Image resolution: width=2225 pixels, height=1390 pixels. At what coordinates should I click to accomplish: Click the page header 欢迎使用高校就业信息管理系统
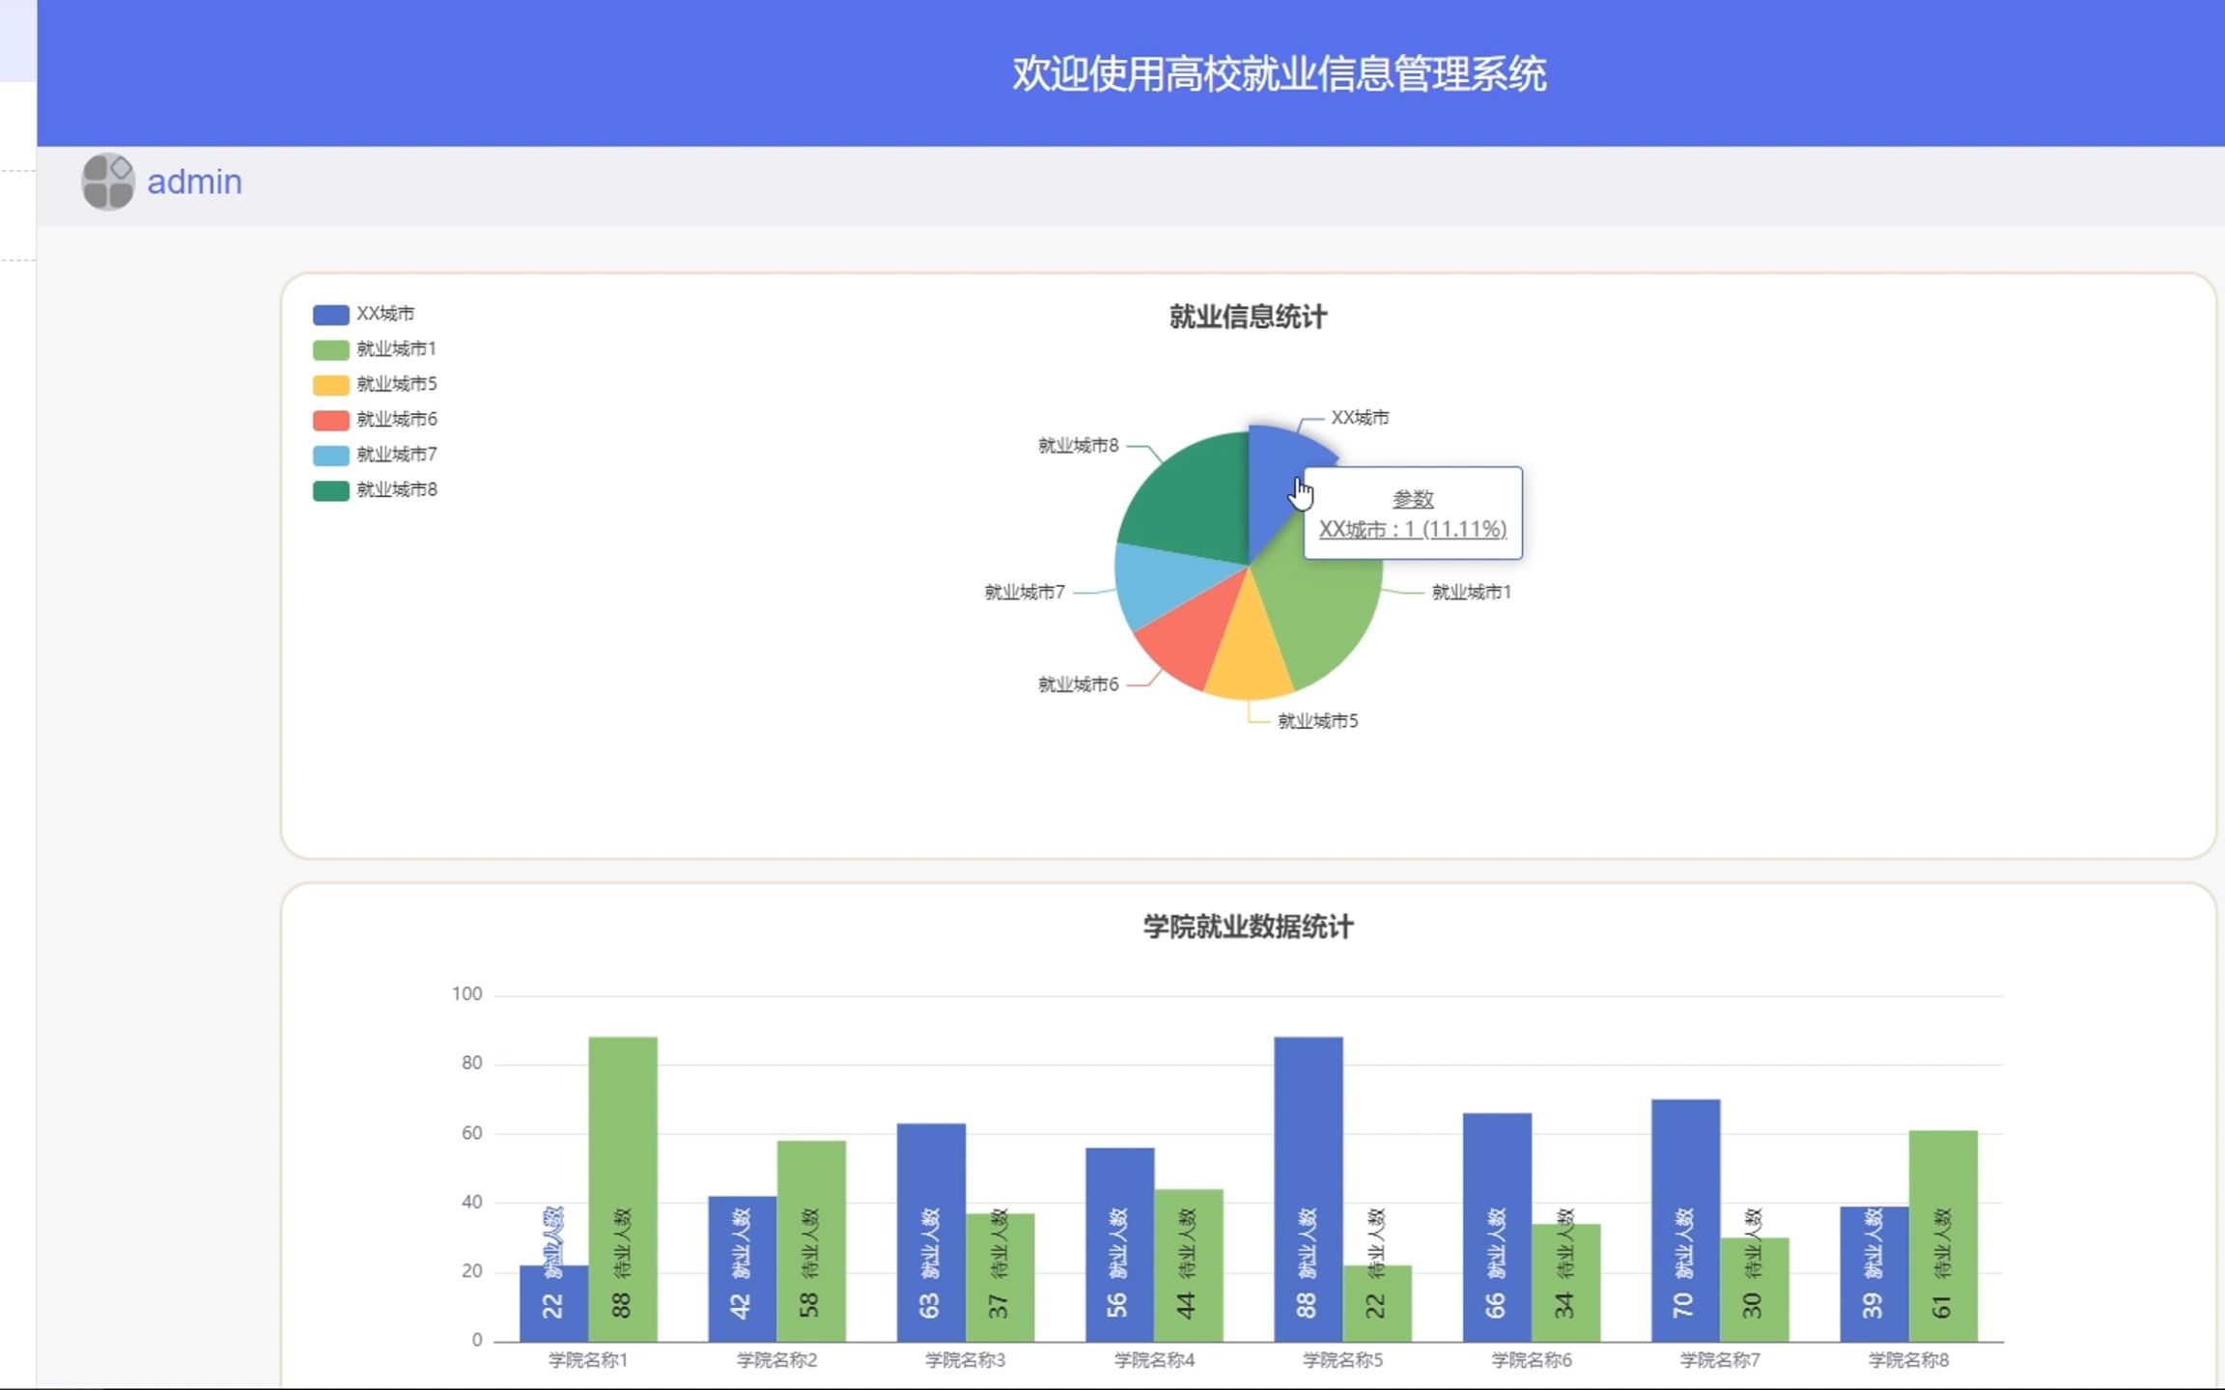(x=1280, y=73)
